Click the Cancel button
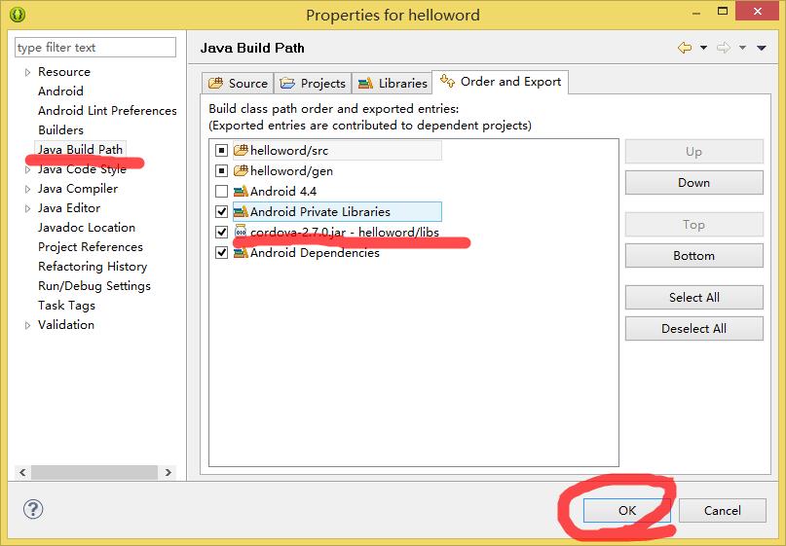The height and width of the screenshot is (546, 786). pos(723,510)
